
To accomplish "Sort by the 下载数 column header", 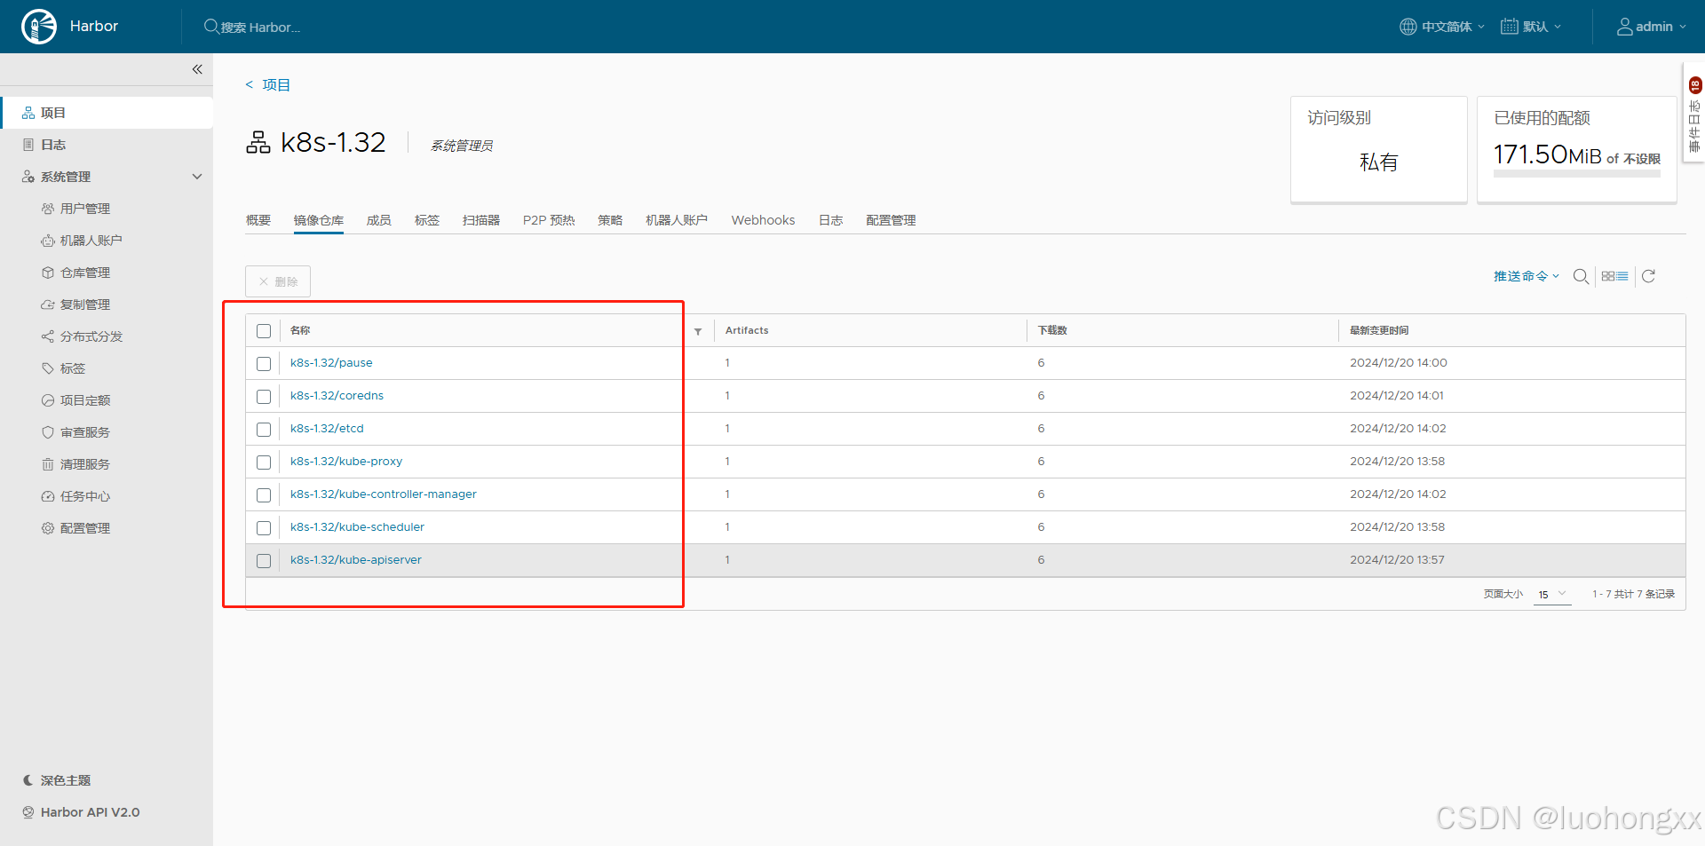I will pyautogui.click(x=1052, y=330).
